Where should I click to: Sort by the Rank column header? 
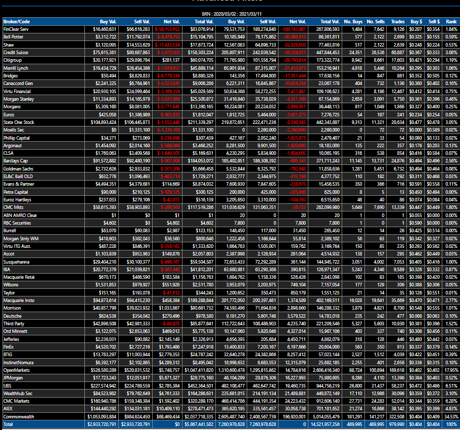pyautogui.click(x=451, y=22)
